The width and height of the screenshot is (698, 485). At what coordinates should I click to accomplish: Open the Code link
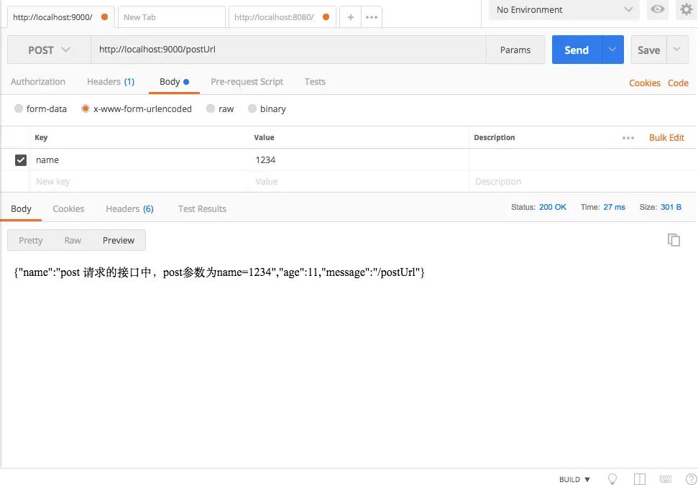678,83
